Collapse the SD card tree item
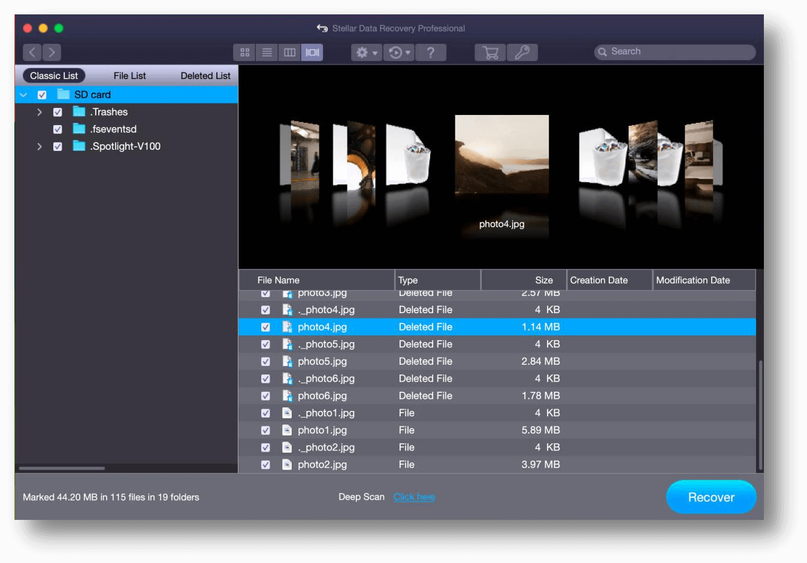Screen dimensions: 807x563 tap(23, 94)
